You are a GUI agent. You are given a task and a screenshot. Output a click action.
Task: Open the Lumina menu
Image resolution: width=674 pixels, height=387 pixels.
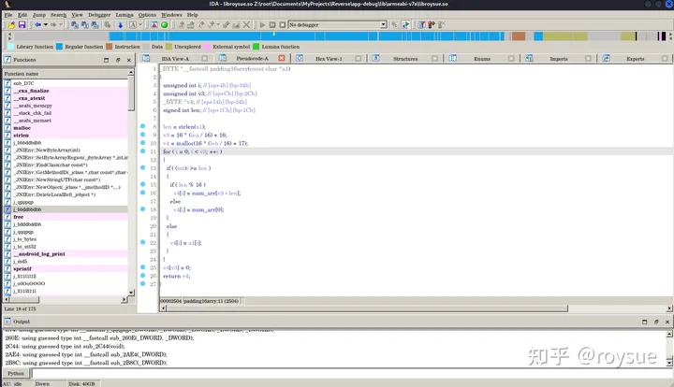(125, 15)
